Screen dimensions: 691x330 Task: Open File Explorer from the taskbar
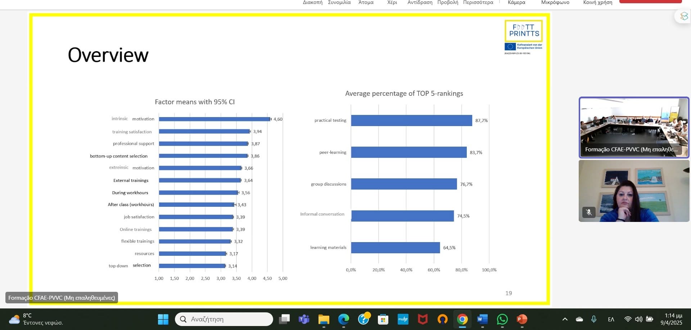[324, 319]
